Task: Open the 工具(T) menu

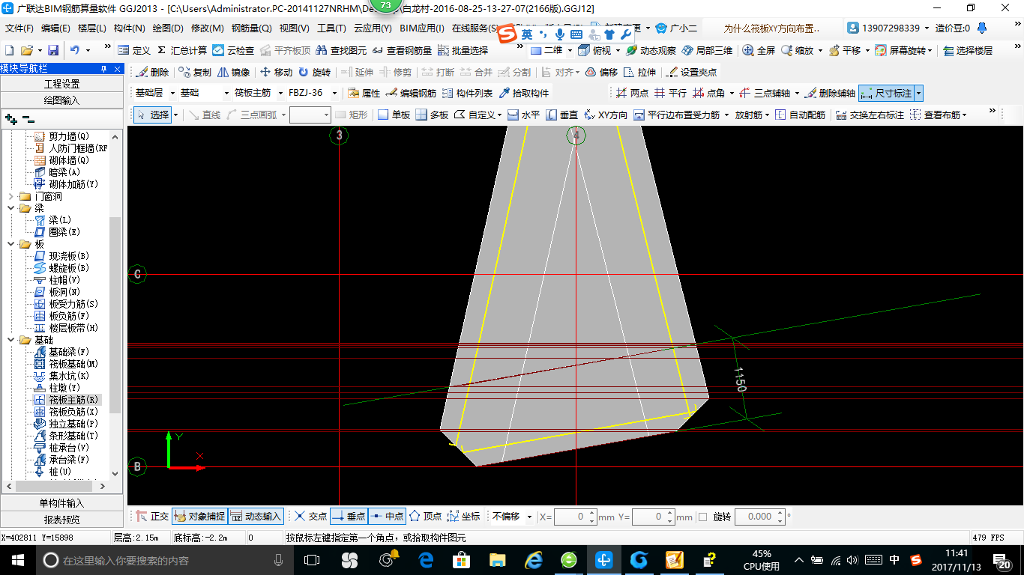Action: pyautogui.click(x=331, y=28)
